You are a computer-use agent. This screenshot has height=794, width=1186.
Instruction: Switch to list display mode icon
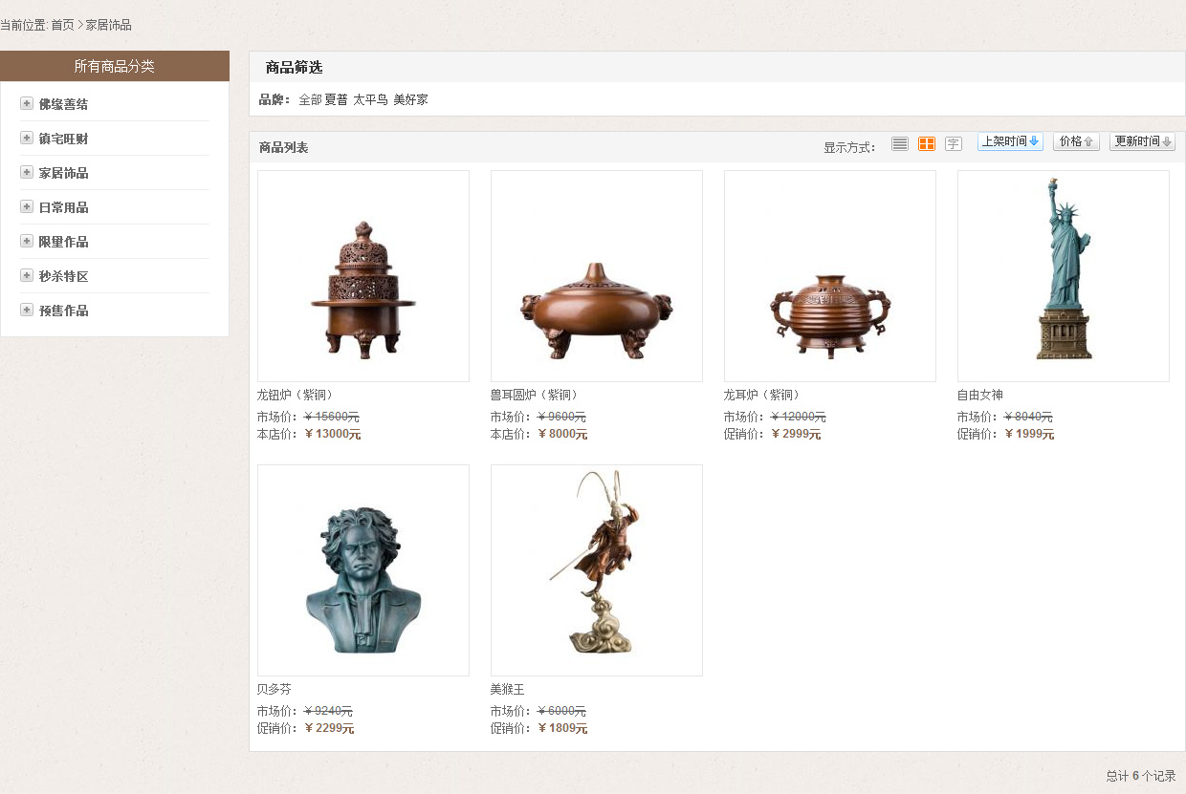click(x=899, y=143)
